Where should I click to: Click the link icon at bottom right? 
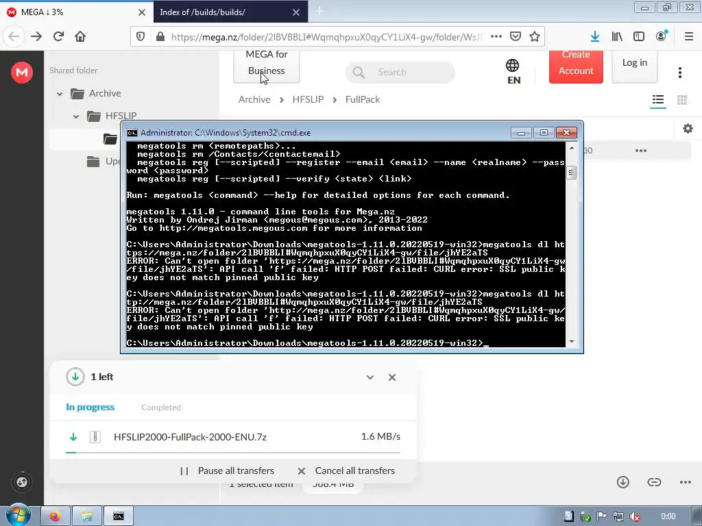click(654, 481)
